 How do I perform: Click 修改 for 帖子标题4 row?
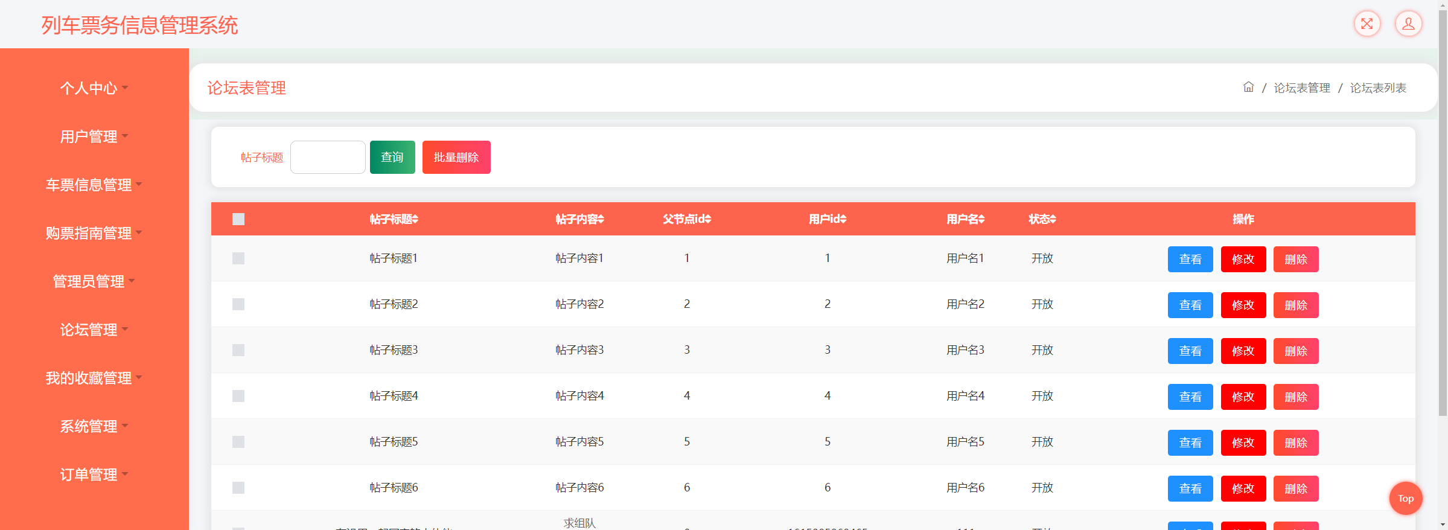(x=1243, y=397)
